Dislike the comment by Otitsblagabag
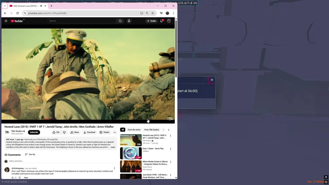 coord(20,178)
